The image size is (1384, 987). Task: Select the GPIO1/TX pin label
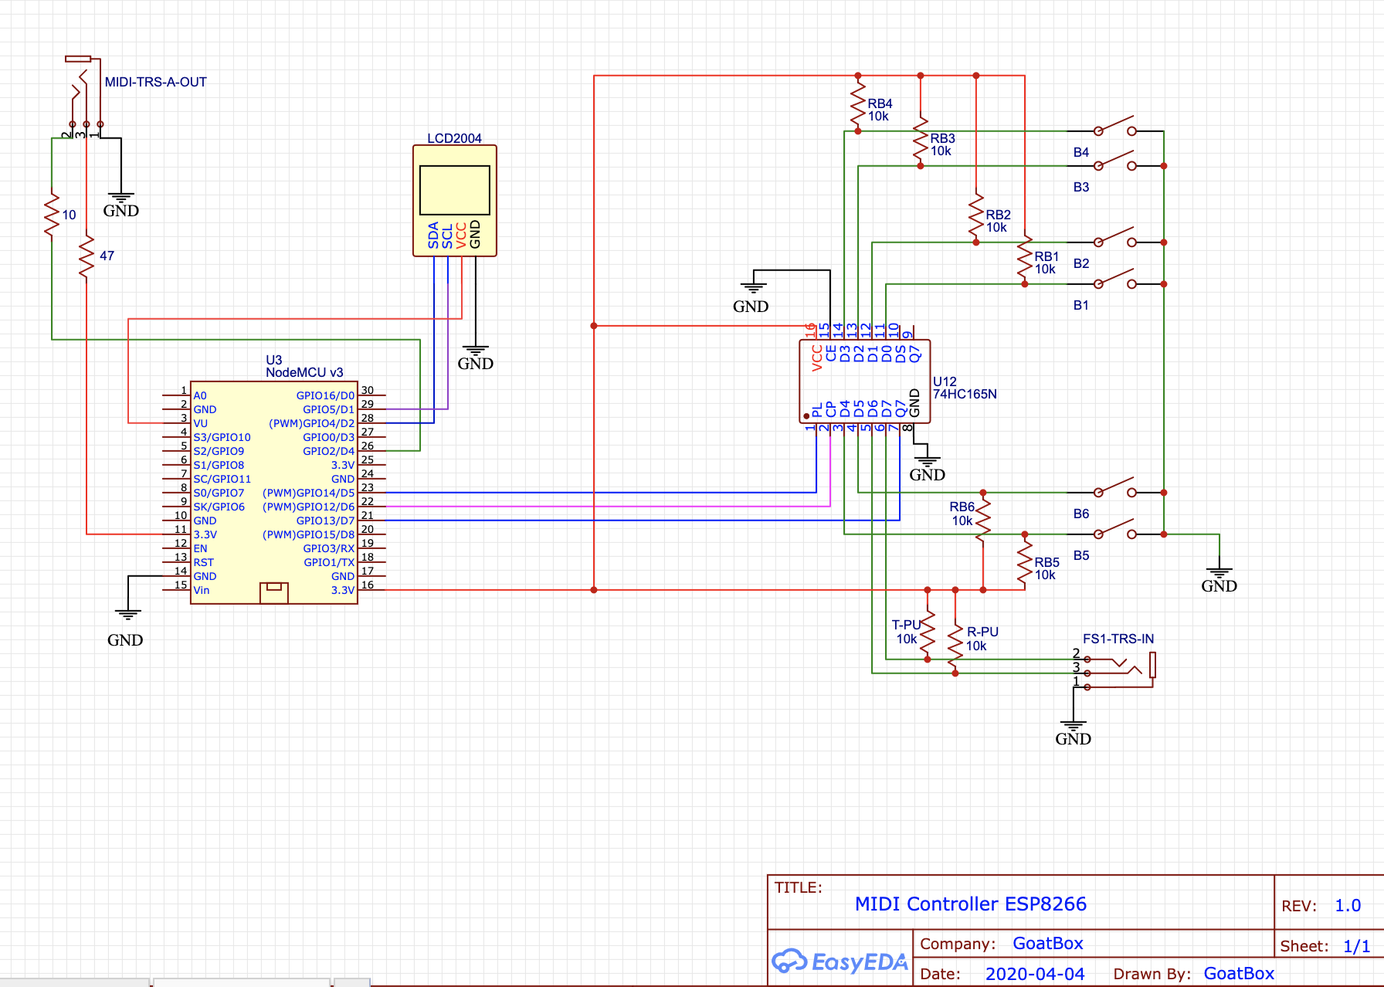tap(329, 562)
